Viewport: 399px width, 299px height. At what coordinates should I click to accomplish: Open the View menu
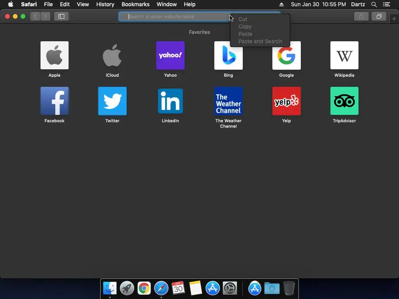coord(83,4)
